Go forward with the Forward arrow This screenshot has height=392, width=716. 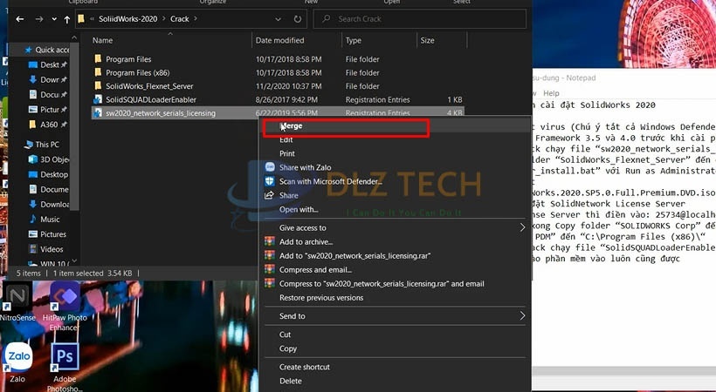pyautogui.click(x=39, y=19)
